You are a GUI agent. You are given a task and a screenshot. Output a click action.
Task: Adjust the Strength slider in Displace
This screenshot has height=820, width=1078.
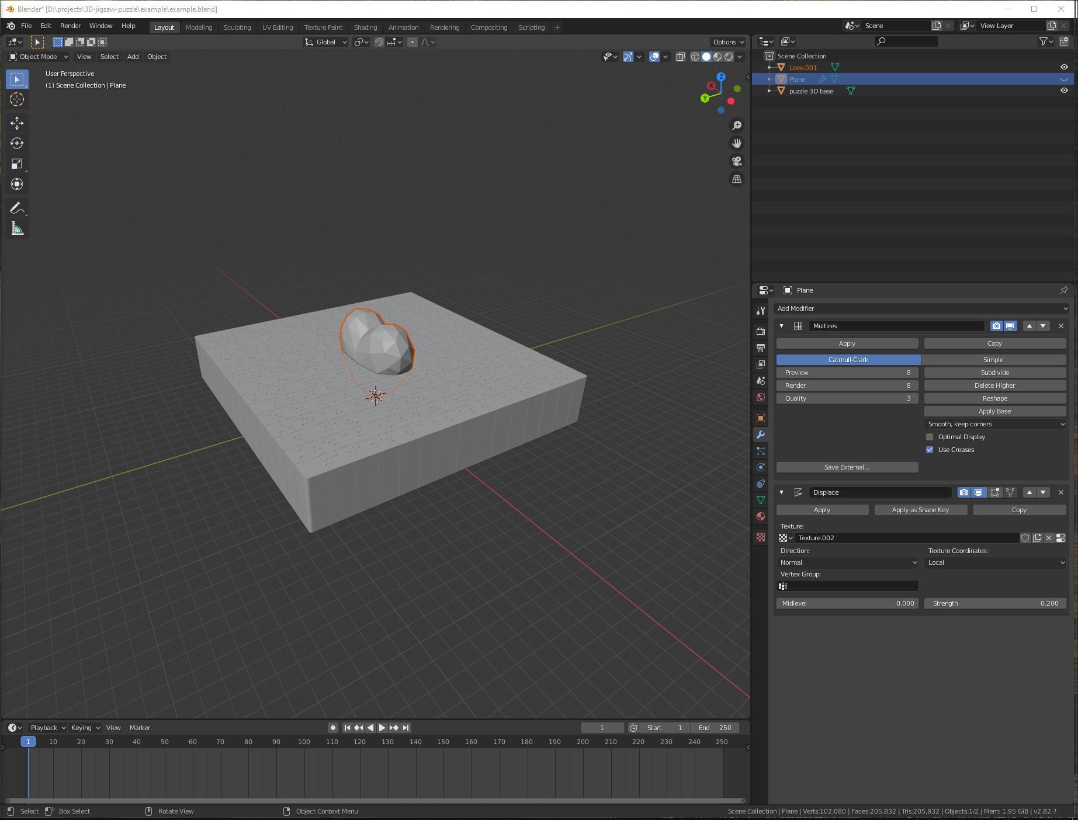(x=995, y=603)
